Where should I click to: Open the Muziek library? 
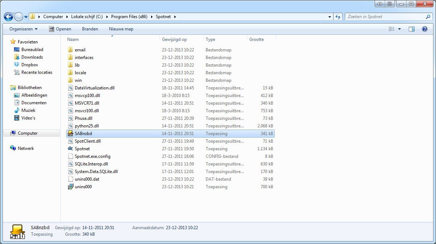pyautogui.click(x=28, y=110)
